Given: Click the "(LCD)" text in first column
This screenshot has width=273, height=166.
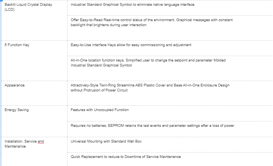Looking at the screenshot, I should [9, 10].
